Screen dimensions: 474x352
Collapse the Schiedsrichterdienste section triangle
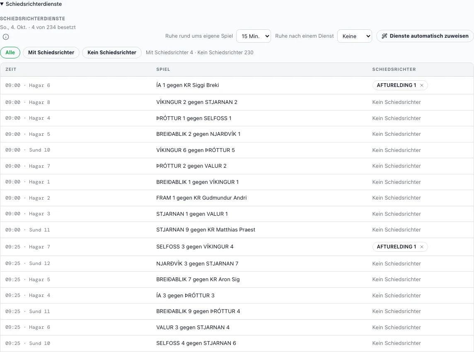point(2,4)
